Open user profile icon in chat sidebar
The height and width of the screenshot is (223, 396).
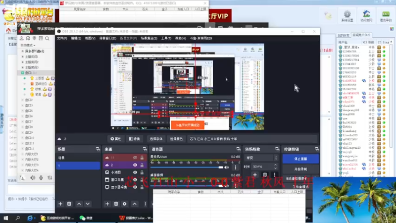click(x=22, y=39)
